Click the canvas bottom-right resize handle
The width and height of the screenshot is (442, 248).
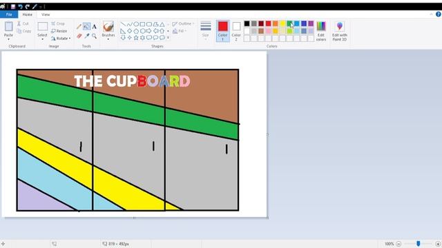[267, 218]
